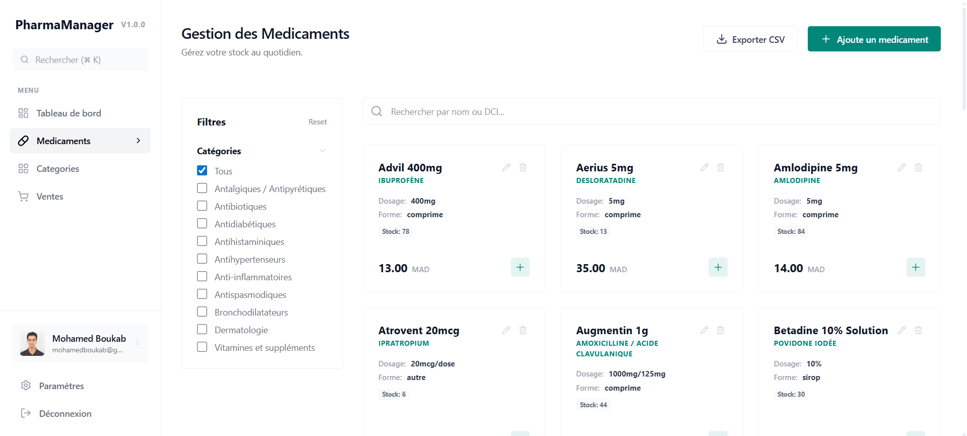Click the 'Stock: 44' badge
The width and height of the screenshot is (967, 436).
[593, 405]
